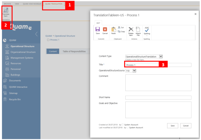Open the QUAM Visio Modeler tab
This screenshot has width=201, height=140.
click(x=32, y=4)
